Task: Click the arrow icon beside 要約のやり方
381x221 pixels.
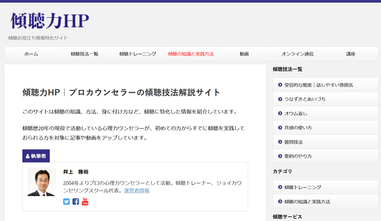Action: pyautogui.click(x=280, y=156)
